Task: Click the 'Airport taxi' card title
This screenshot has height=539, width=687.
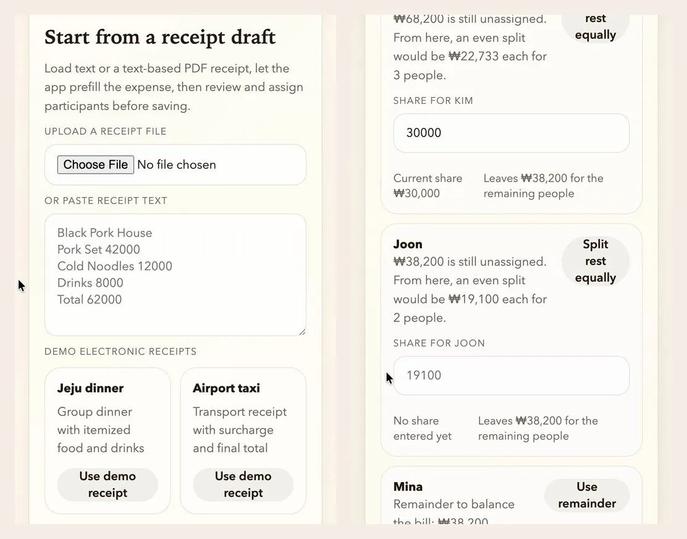Action: click(x=226, y=388)
